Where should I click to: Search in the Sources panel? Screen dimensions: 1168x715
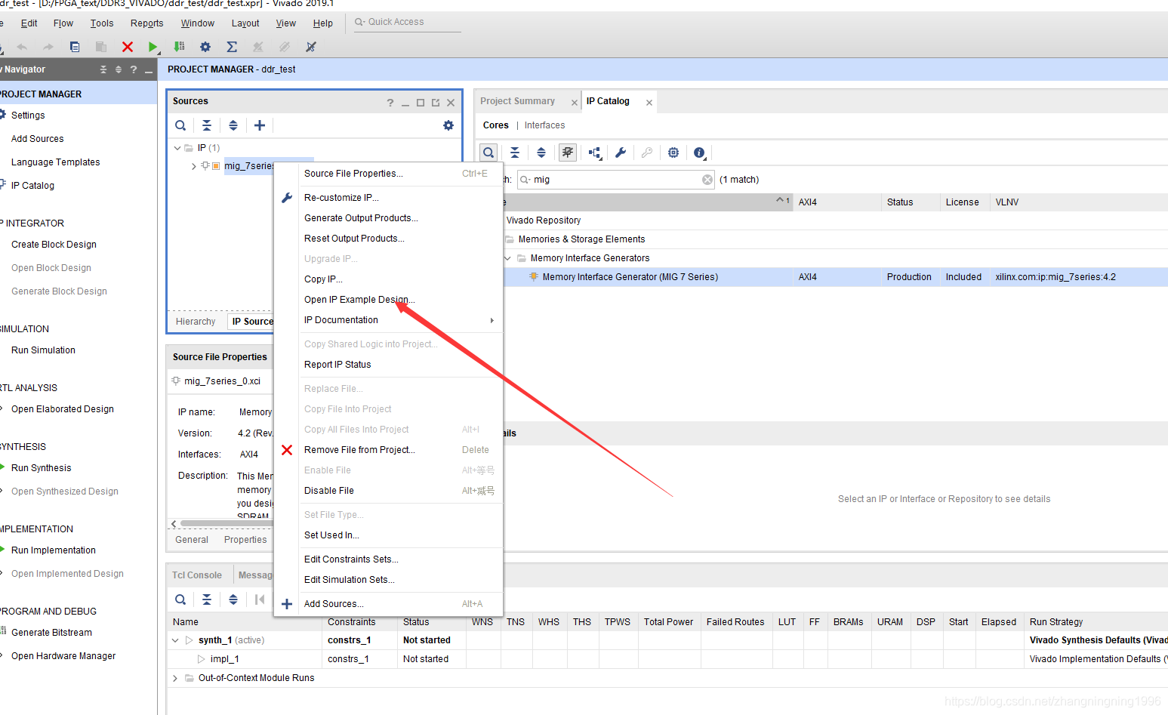point(180,125)
